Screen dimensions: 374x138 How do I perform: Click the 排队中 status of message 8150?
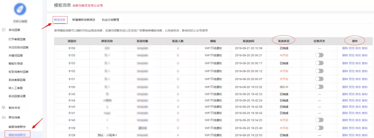click(284, 87)
